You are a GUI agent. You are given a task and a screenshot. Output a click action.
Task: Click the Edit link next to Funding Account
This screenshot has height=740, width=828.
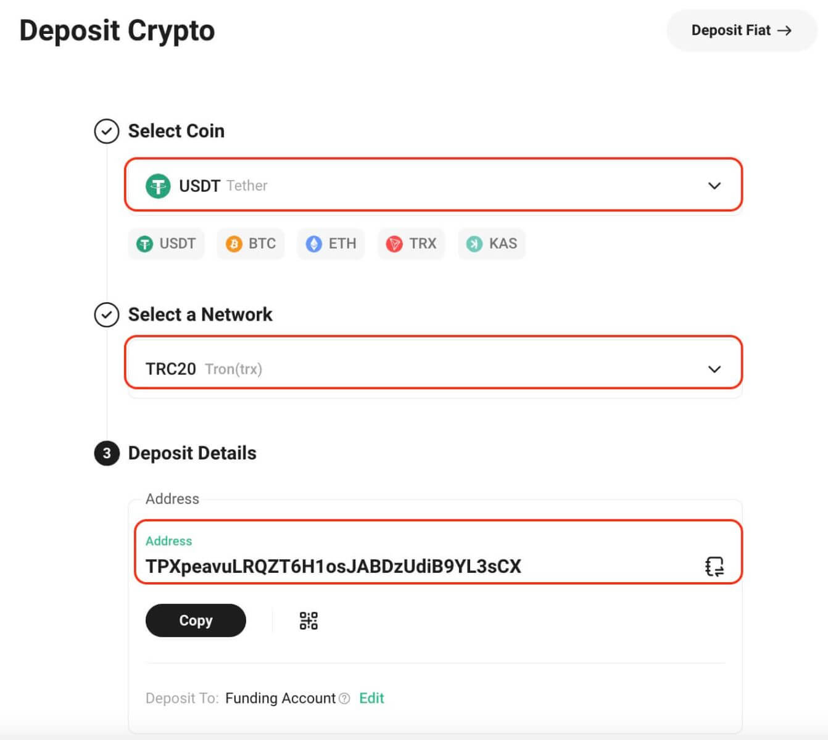pyautogui.click(x=371, y=698)
